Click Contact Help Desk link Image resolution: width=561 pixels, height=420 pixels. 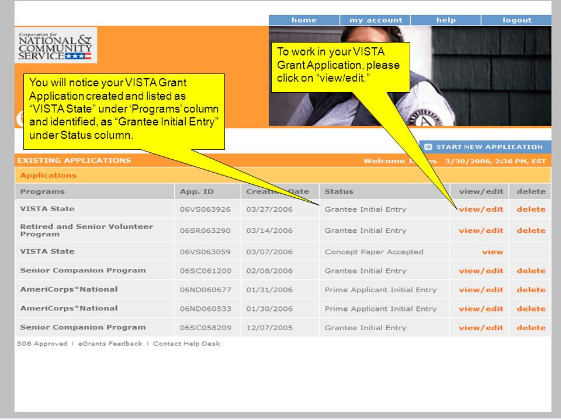[x=186, y=344]
